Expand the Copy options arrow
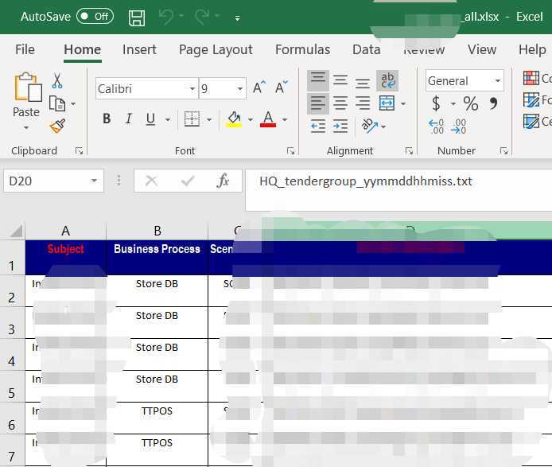This screenshot has height=467, width=552. point(73,103)
